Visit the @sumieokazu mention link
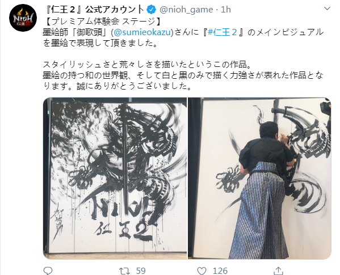 (142, 32)
